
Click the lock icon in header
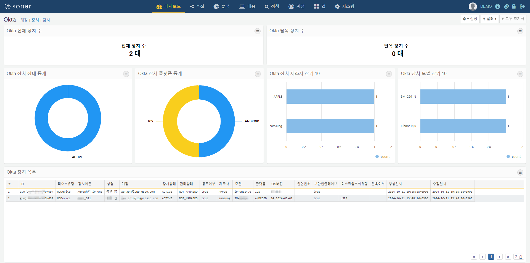pos(514,6)
